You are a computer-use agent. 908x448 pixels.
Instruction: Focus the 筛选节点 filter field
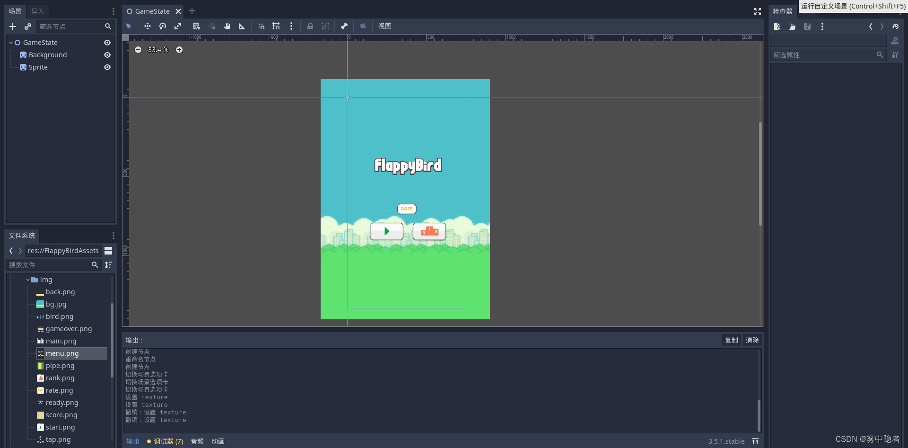coord(75,26)
